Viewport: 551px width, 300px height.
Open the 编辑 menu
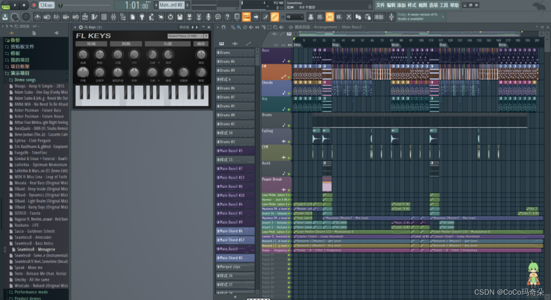(x=391, y=5)
